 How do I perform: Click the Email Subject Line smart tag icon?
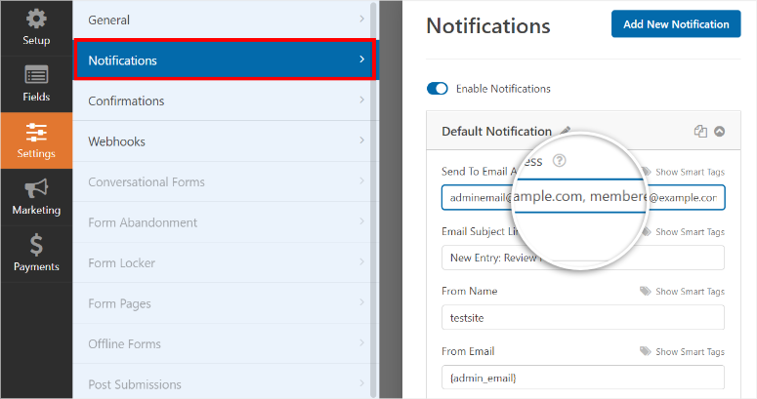(646, 231)
